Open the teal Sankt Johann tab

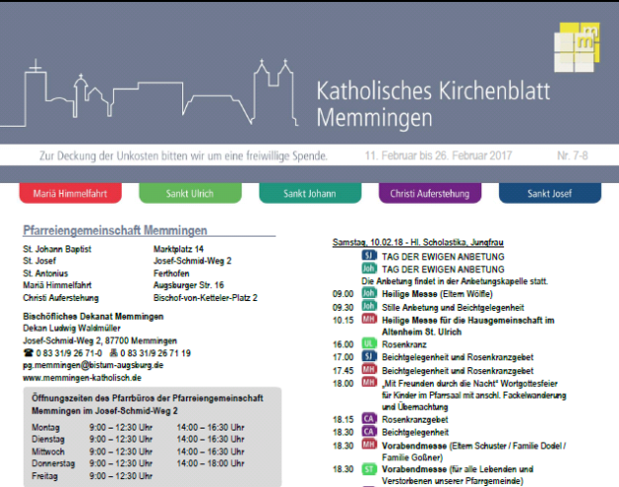(x=310, y=193)
